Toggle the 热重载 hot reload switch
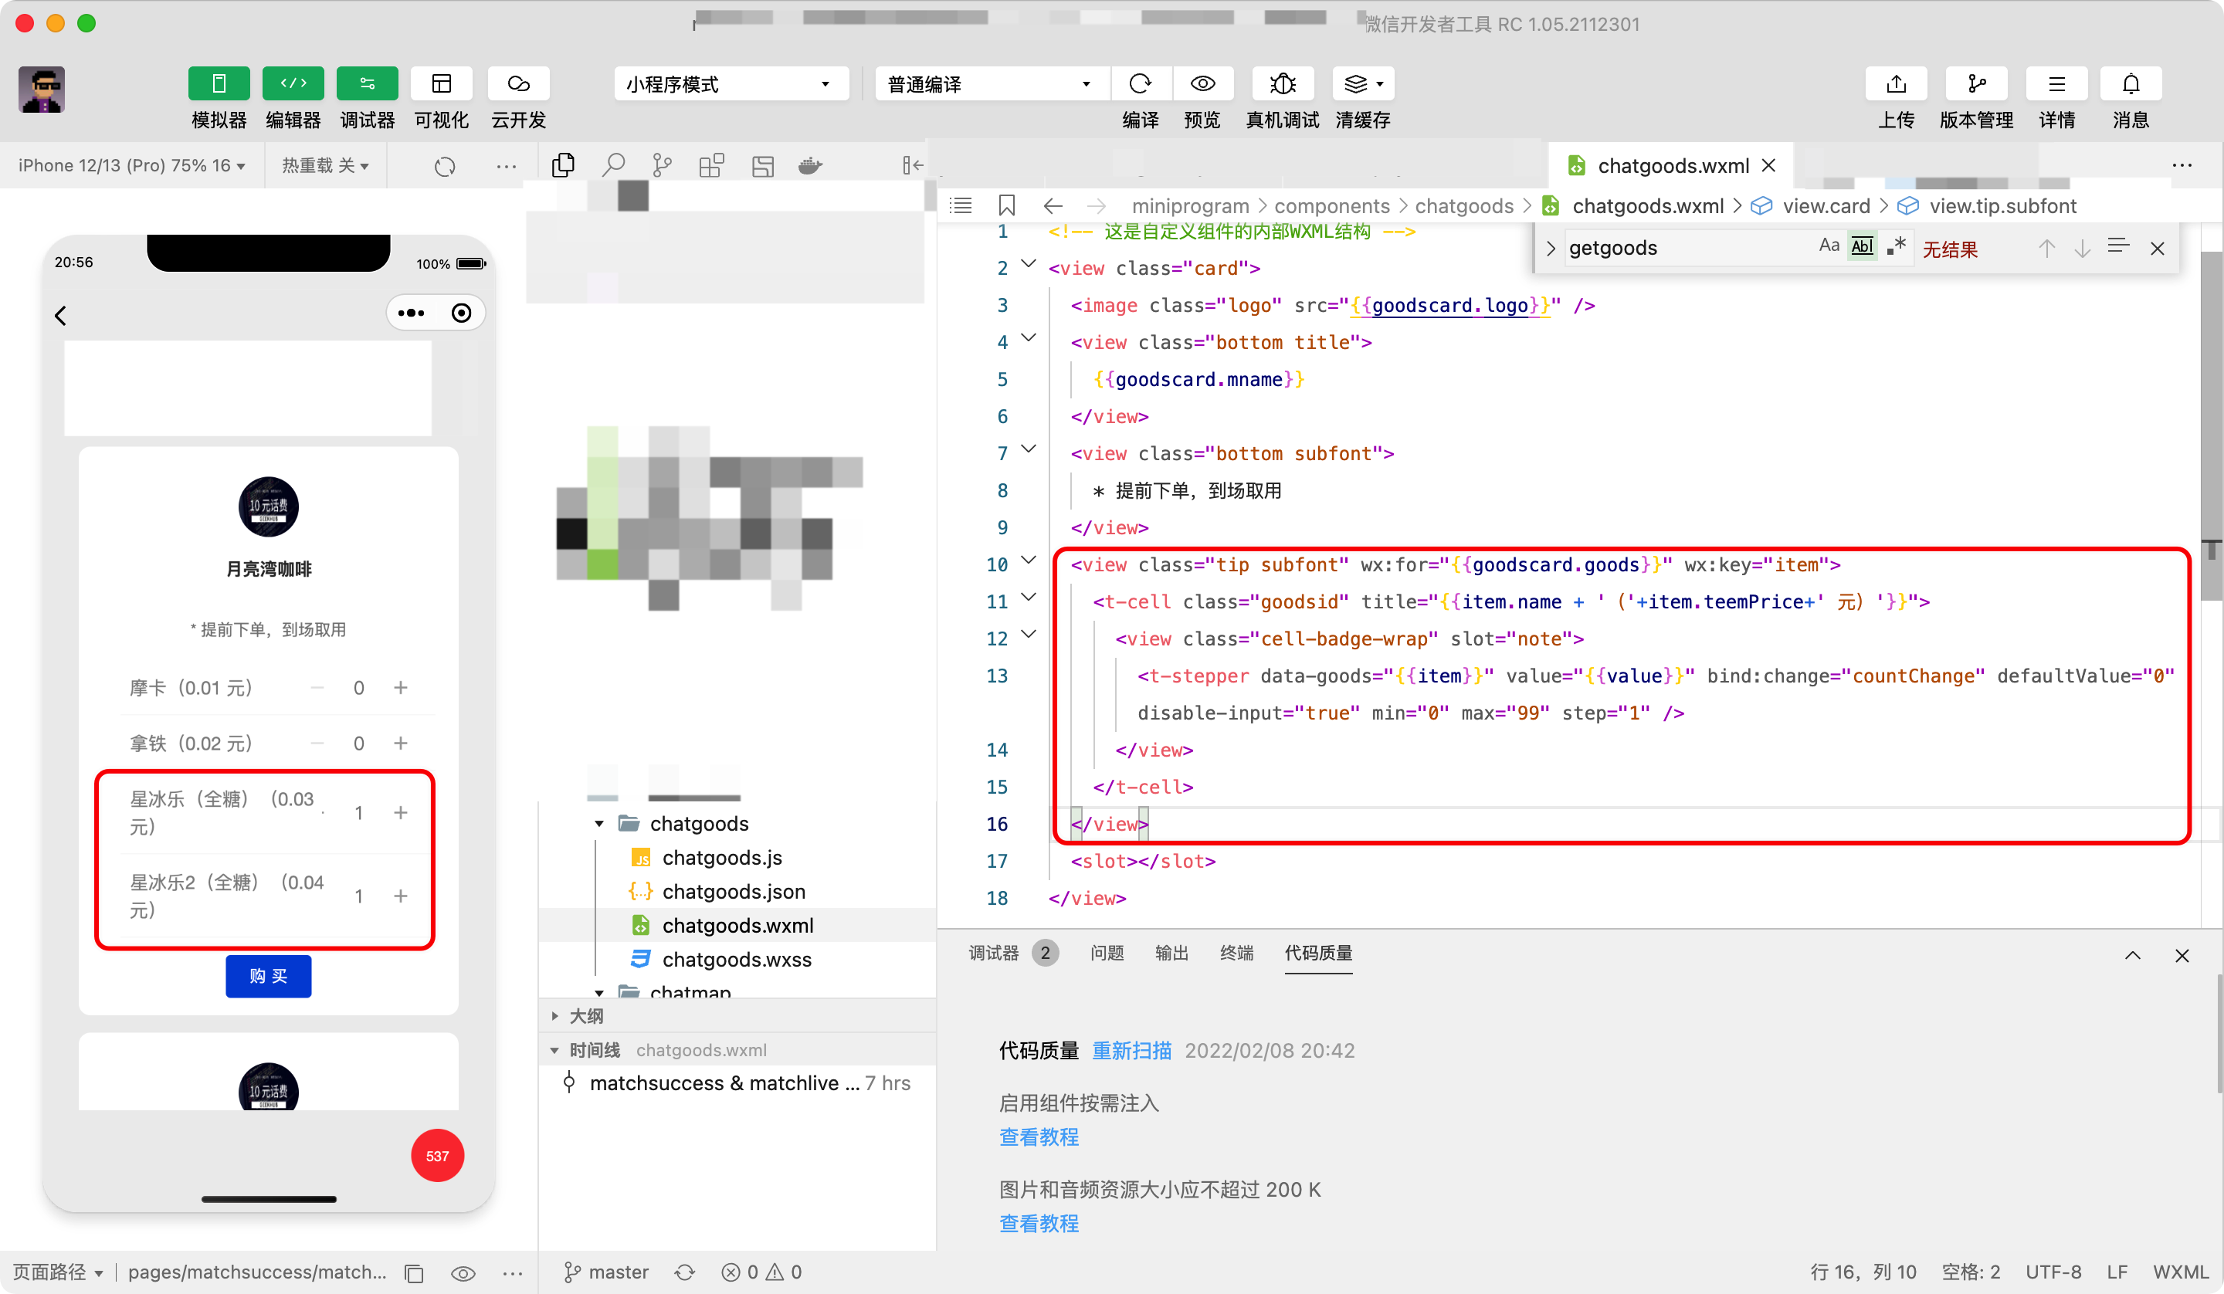The width and height of the screenshot is (2224, 1294). [325, 165]
